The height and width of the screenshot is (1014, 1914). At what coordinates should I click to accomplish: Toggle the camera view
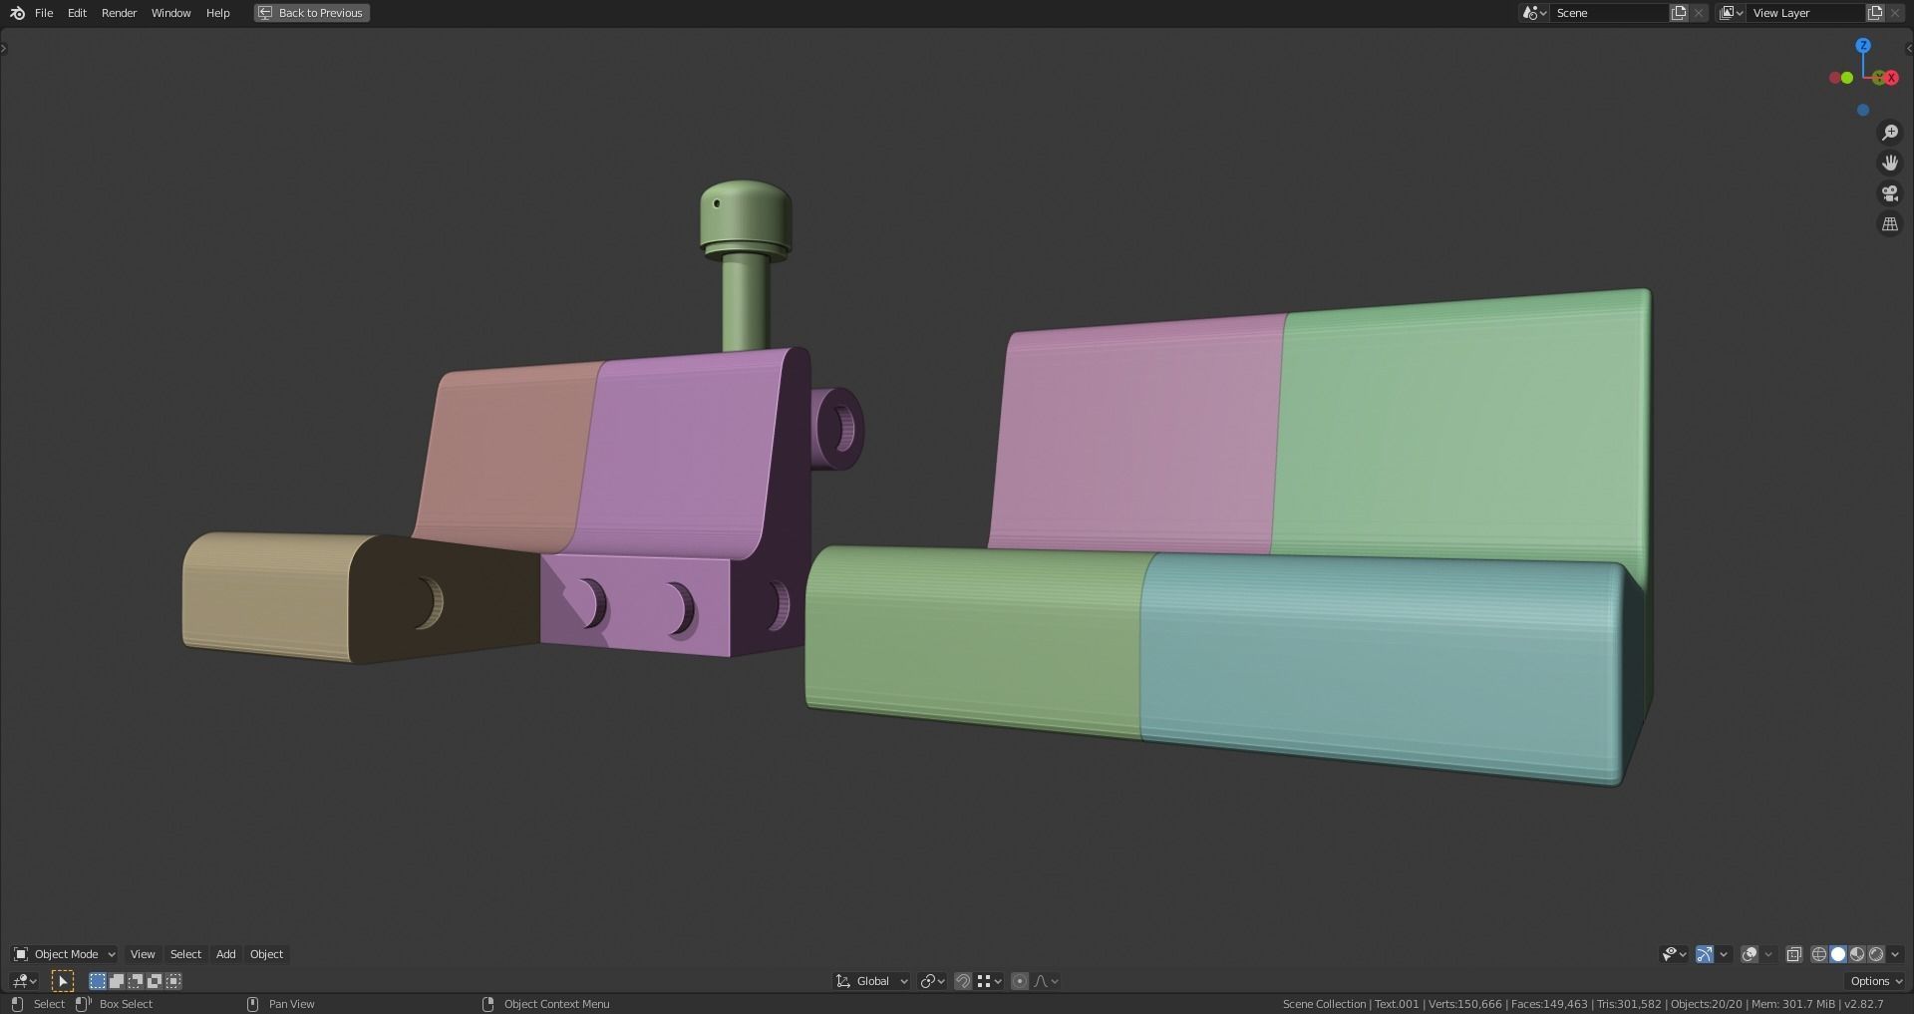[1890, 193]
